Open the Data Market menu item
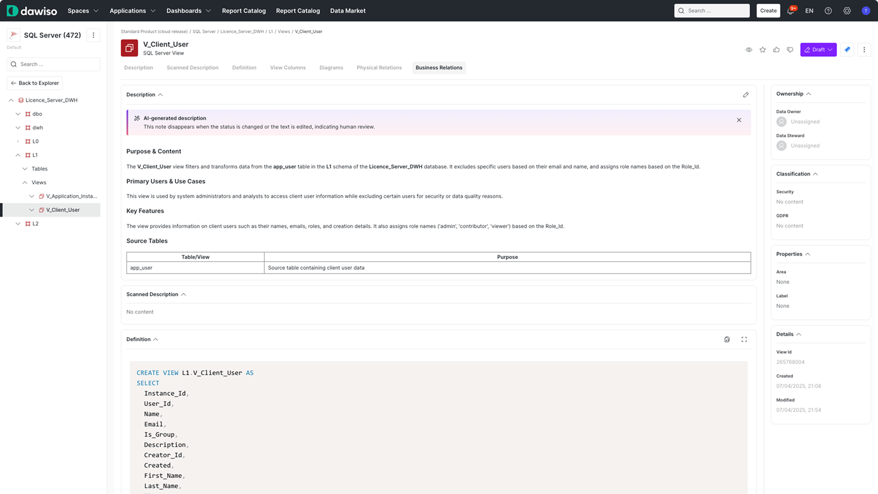The height and width of the screenshot is (494, 878). click(348, 11)
